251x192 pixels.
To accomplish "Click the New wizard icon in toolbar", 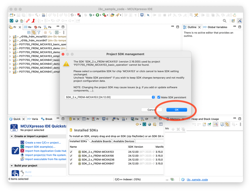I will (12, 15).
